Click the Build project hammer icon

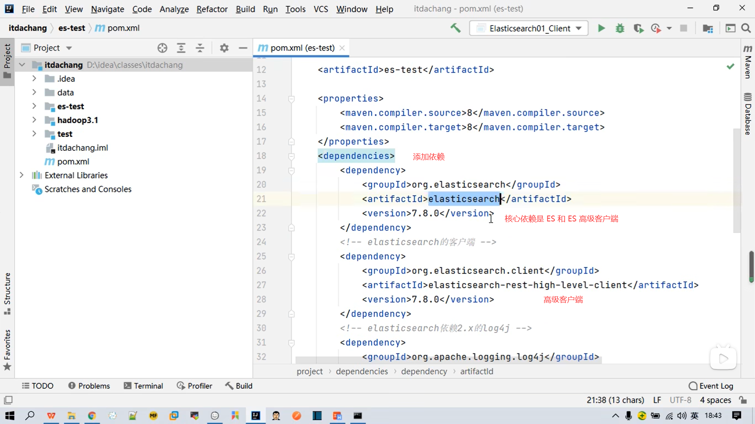(x=455, y=28)
